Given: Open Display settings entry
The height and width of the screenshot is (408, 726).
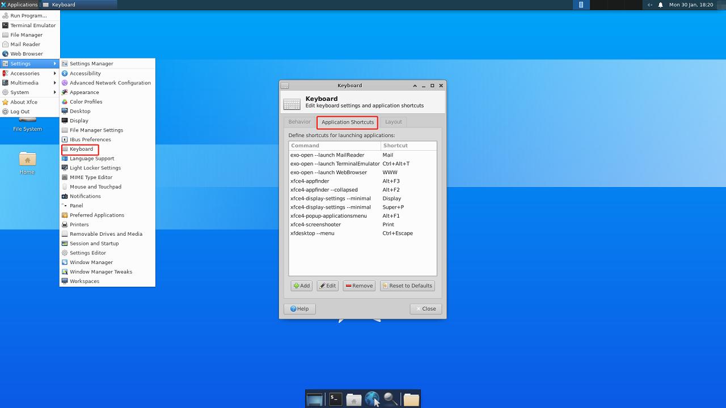Looking at the screenshot, I should point(107,121).
